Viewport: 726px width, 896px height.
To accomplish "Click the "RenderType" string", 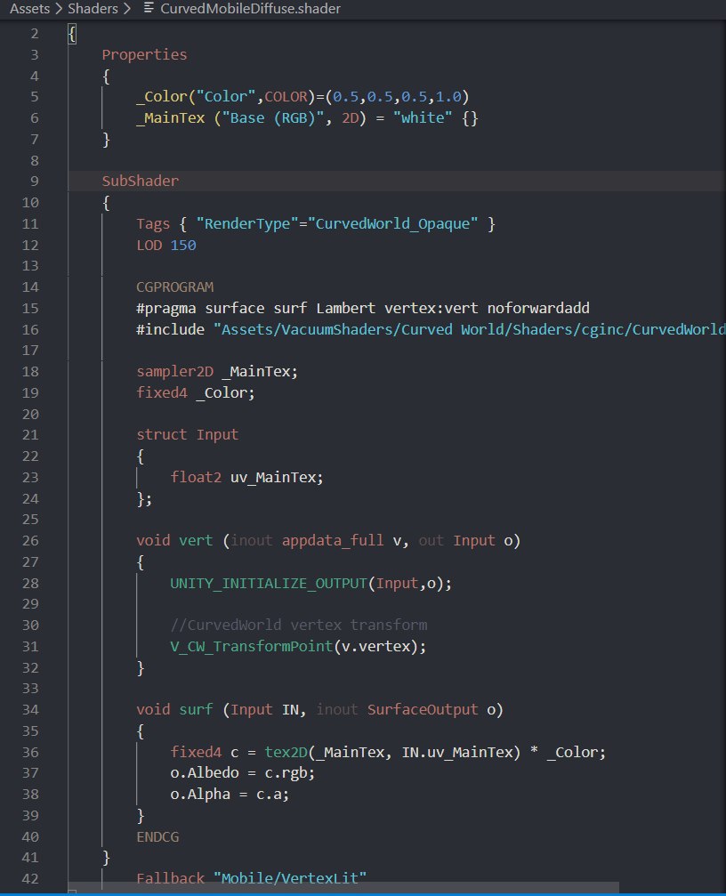I will point(247,223).
